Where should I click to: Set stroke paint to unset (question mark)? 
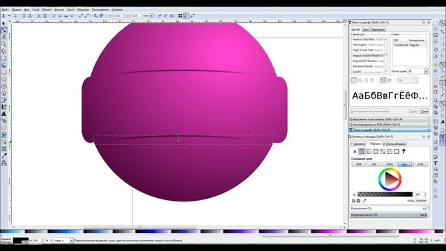tap(403, 152)
